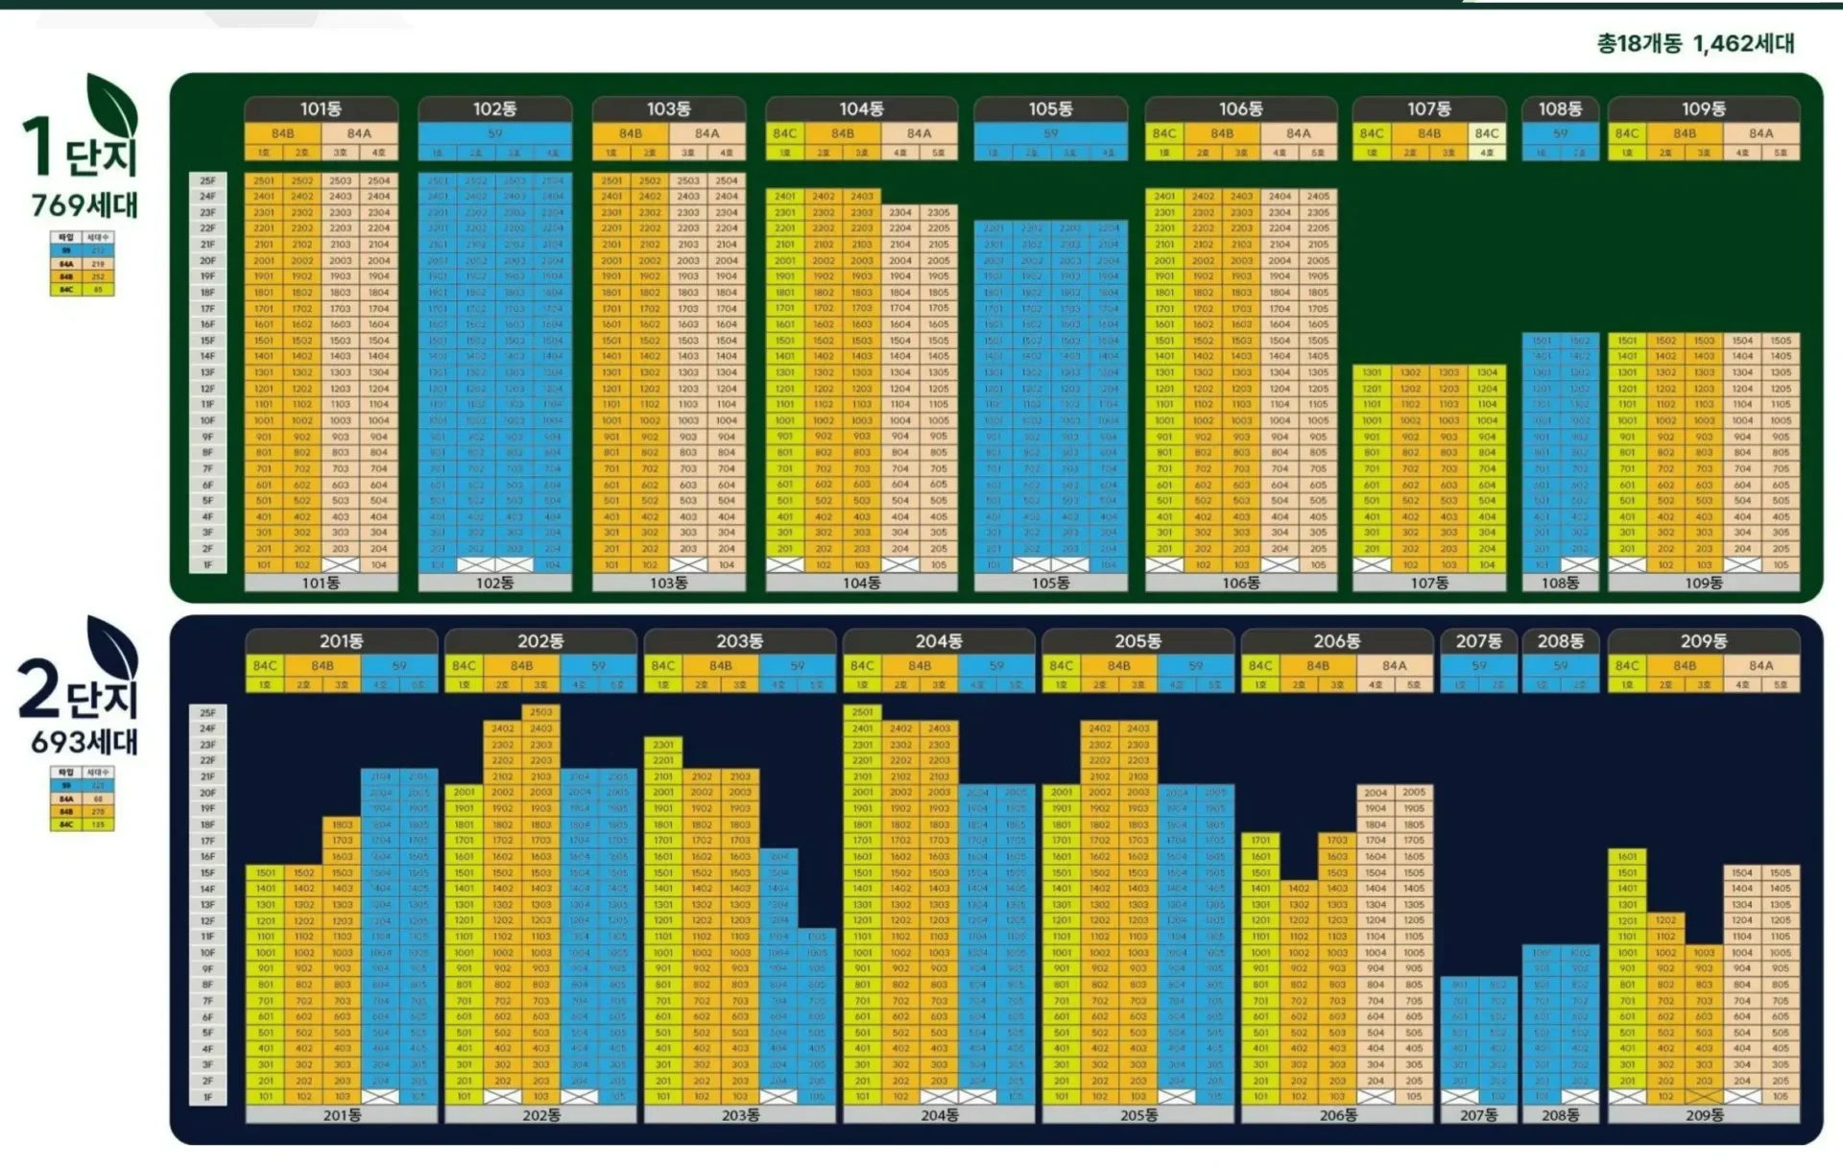Select the 109동 header label at the top

[1704, 108]
